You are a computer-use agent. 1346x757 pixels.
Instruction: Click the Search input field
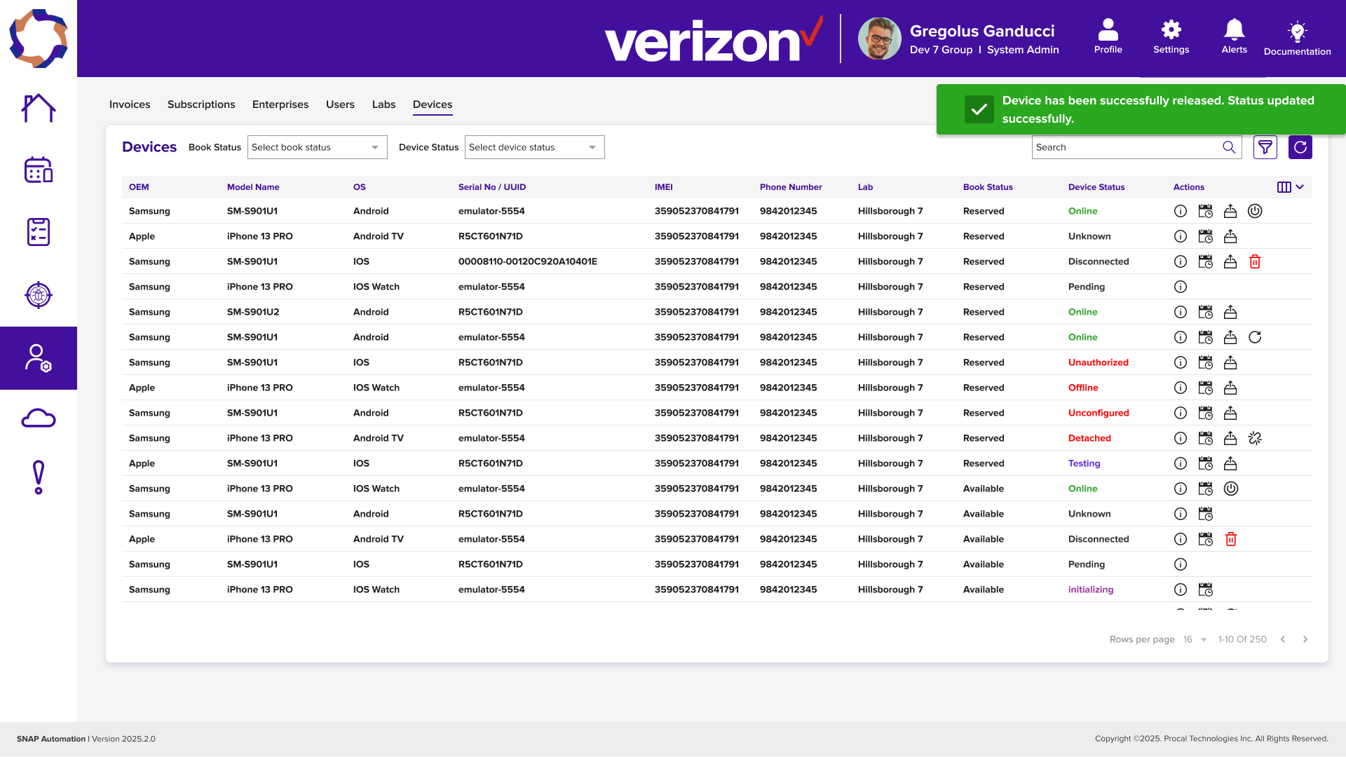click(1136, 147)
